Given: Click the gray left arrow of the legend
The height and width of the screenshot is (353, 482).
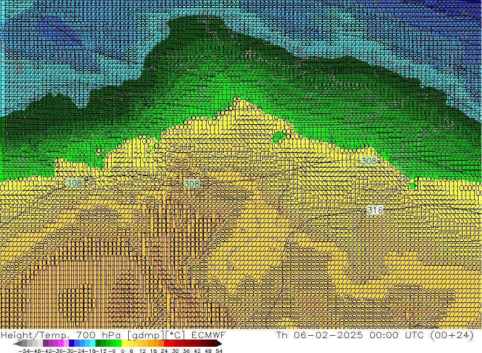Looking at the screenshot, I should click(x=17, y=344).
